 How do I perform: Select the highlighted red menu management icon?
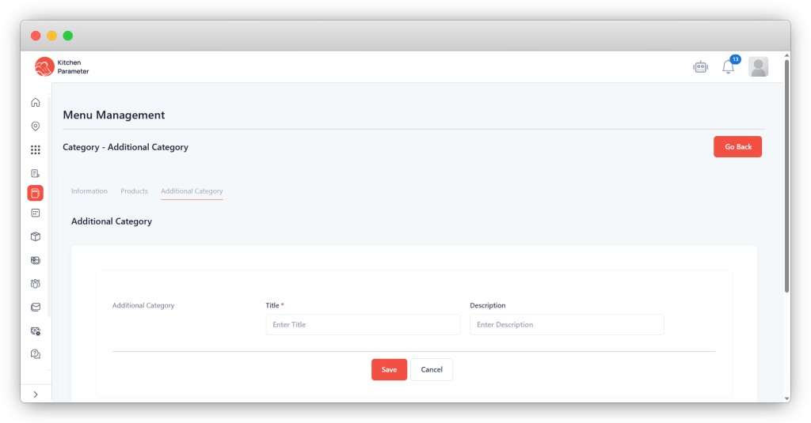click(x=35, y=193)
